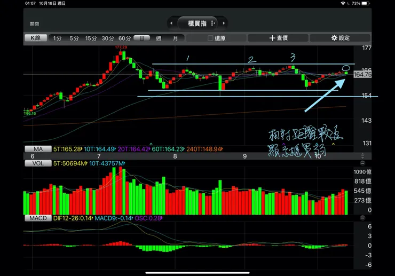Viewport: 395px width, 276px height.
Task: Open the MACD indicator selector
Action: pos(38,218)
